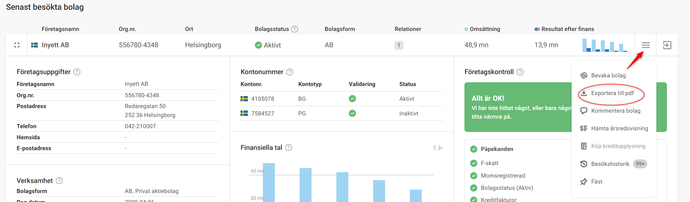Click the Inyett AB name in the row

55,45
